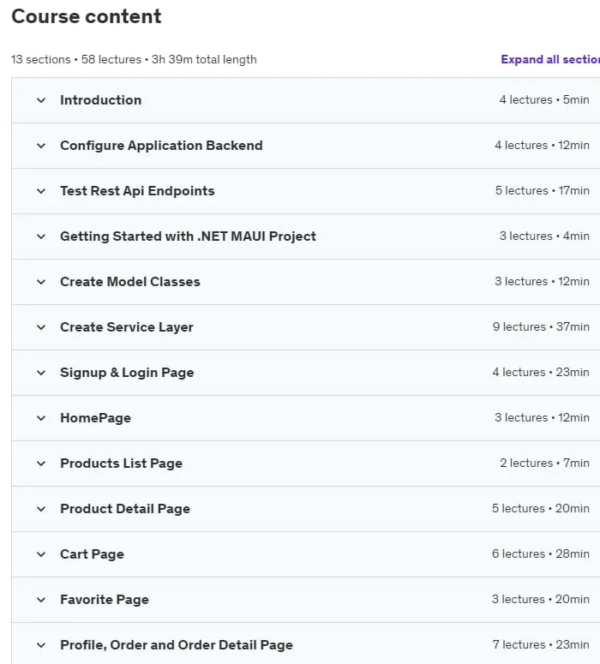This screenshot has width=600, height=664.
Task: Click the Product Detail Page chevron
Action: point(41,509)
